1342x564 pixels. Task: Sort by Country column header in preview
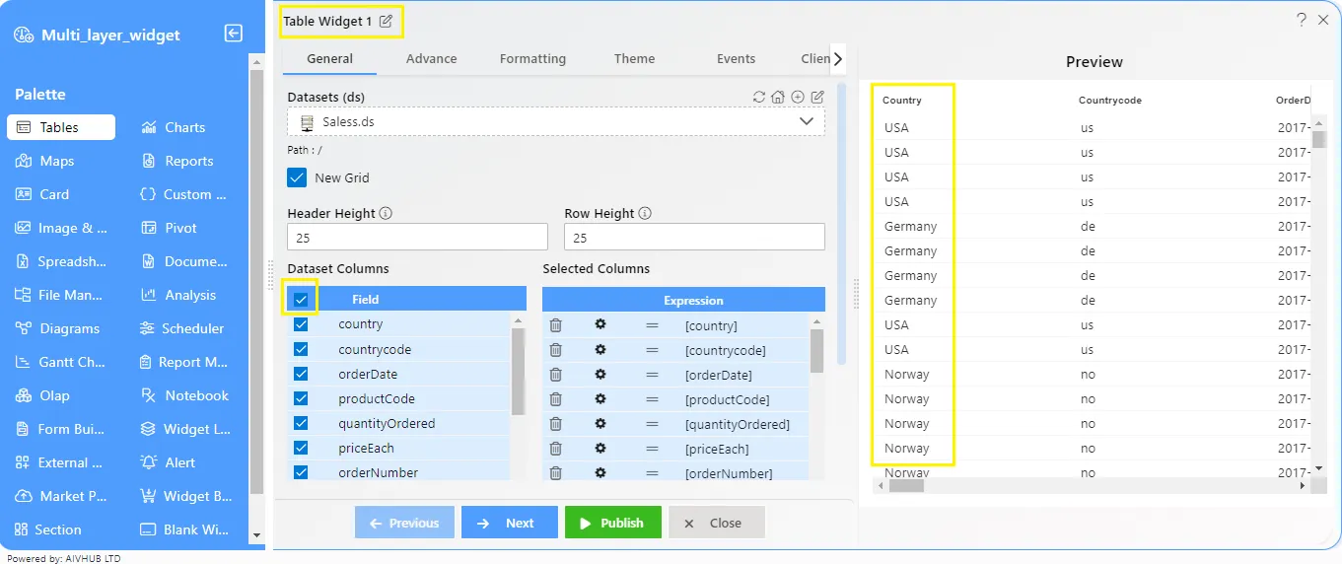[x=901, y=100]
